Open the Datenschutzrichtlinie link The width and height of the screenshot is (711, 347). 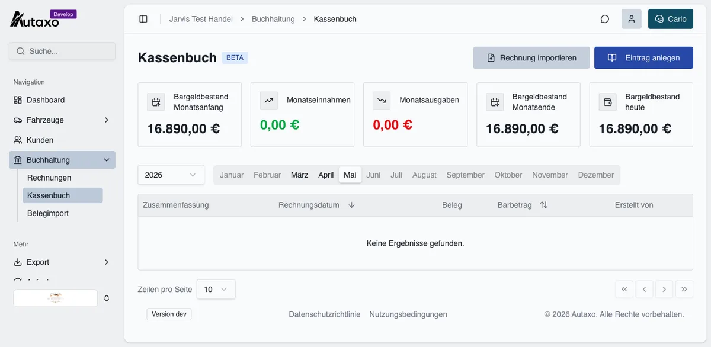tap(325, 314)
